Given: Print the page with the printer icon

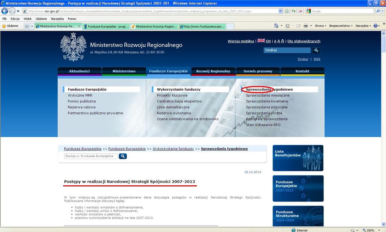Looking at the screenshot, I should [306, 26].
